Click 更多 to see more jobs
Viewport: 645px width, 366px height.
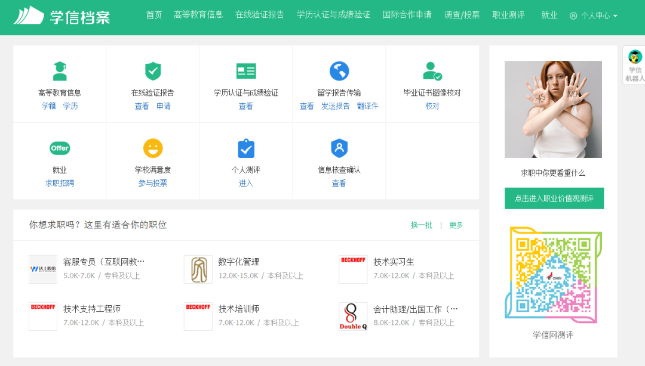point(456,225)
